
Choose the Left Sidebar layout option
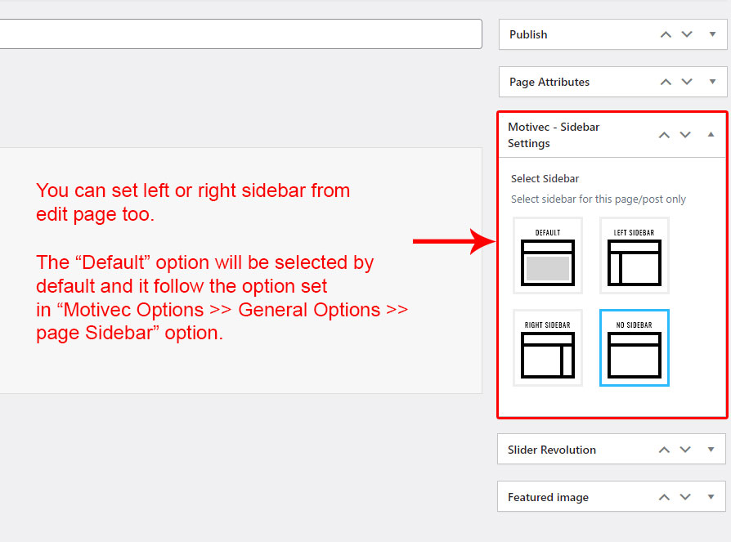coord(635,255)
